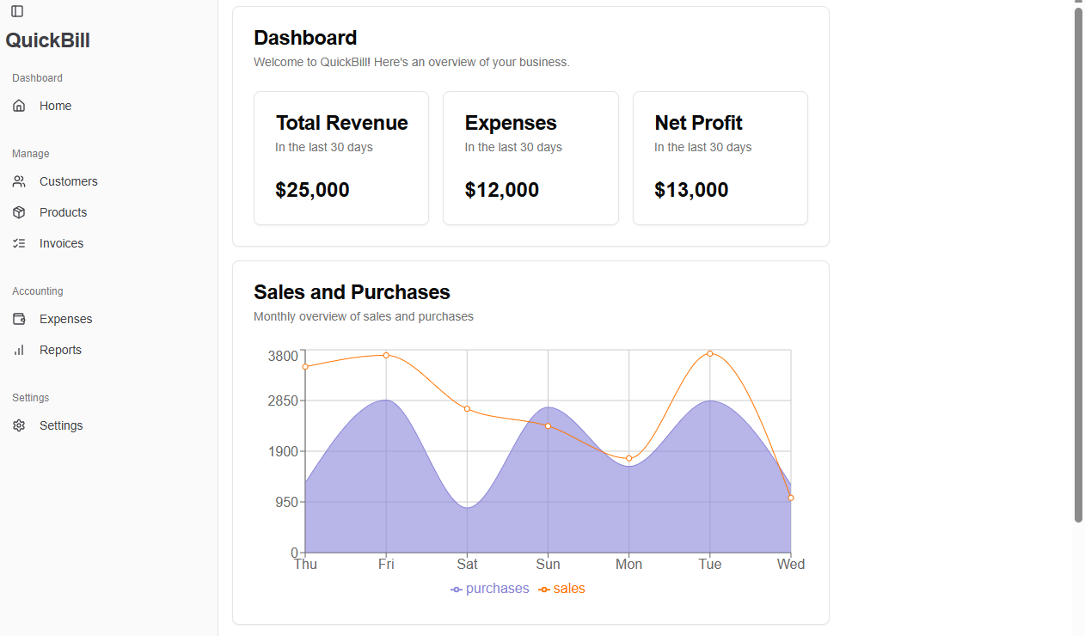Select the Reports bar-chart icon
Screen dimensions: 1085x636
coord(19,350)
